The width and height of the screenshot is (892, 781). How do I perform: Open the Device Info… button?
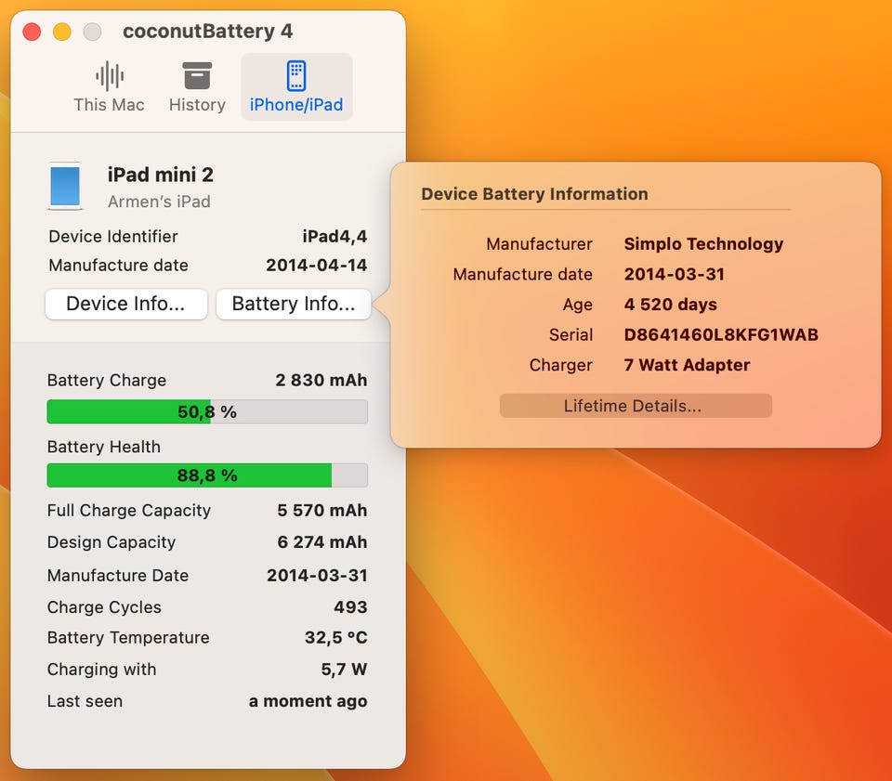(x=125, y=304)
